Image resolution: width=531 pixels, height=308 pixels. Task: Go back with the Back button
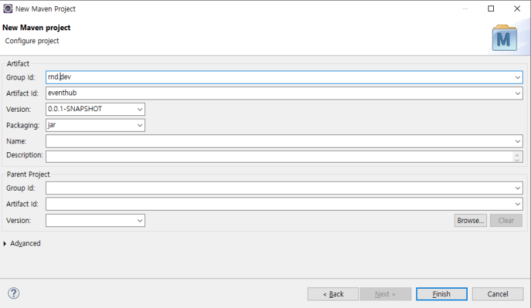(333, 294)
